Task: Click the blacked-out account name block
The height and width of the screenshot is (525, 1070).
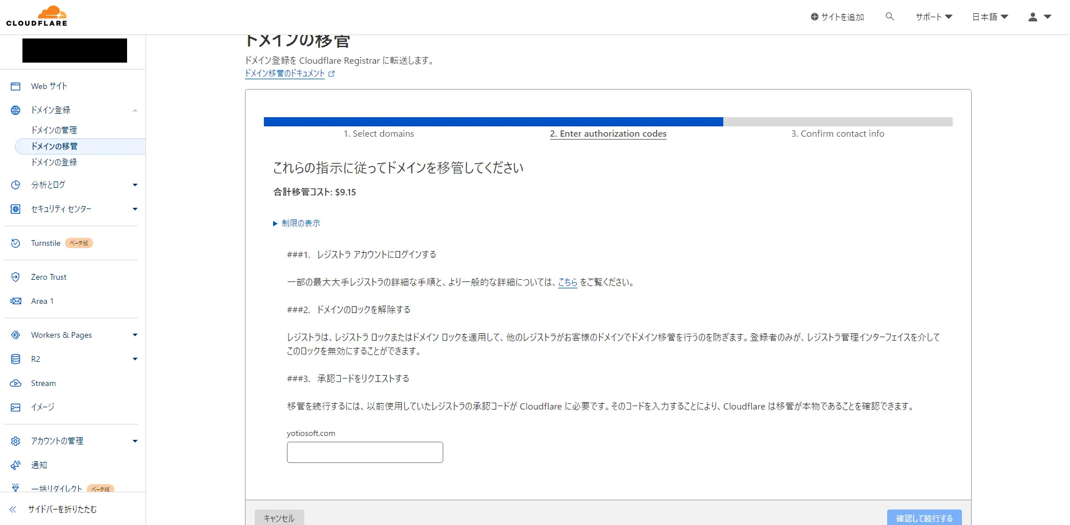Action: pyautogui.click(x=75, y=51)
